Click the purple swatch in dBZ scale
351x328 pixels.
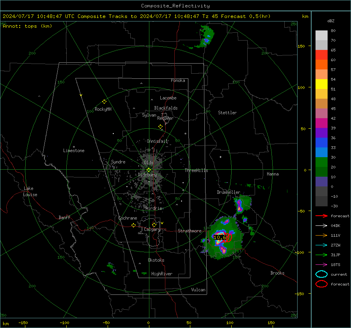pos(321,133)
